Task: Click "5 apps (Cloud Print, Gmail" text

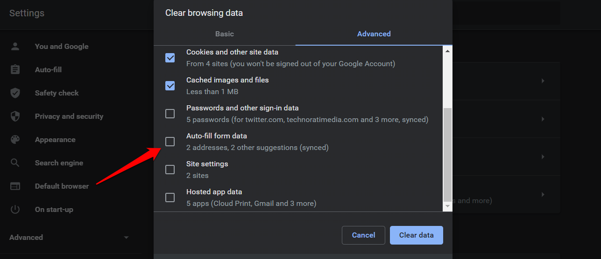Action: 251,203
